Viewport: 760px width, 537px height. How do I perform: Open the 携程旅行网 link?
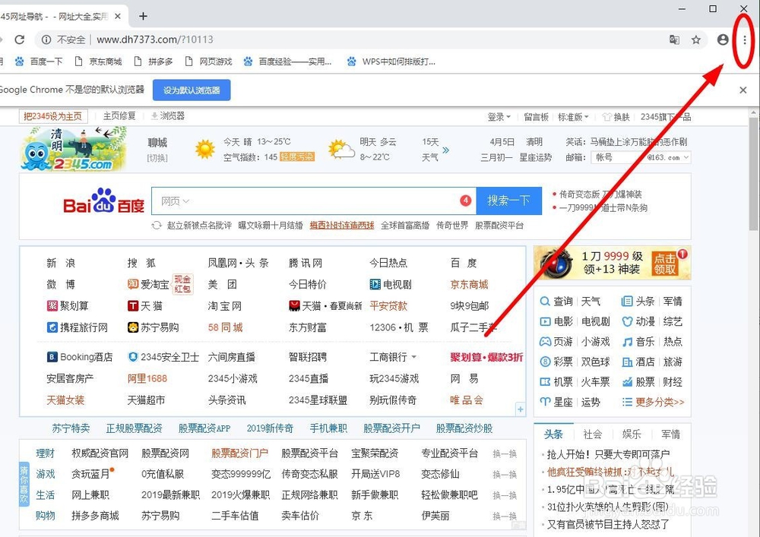click(x=77, y=327)
